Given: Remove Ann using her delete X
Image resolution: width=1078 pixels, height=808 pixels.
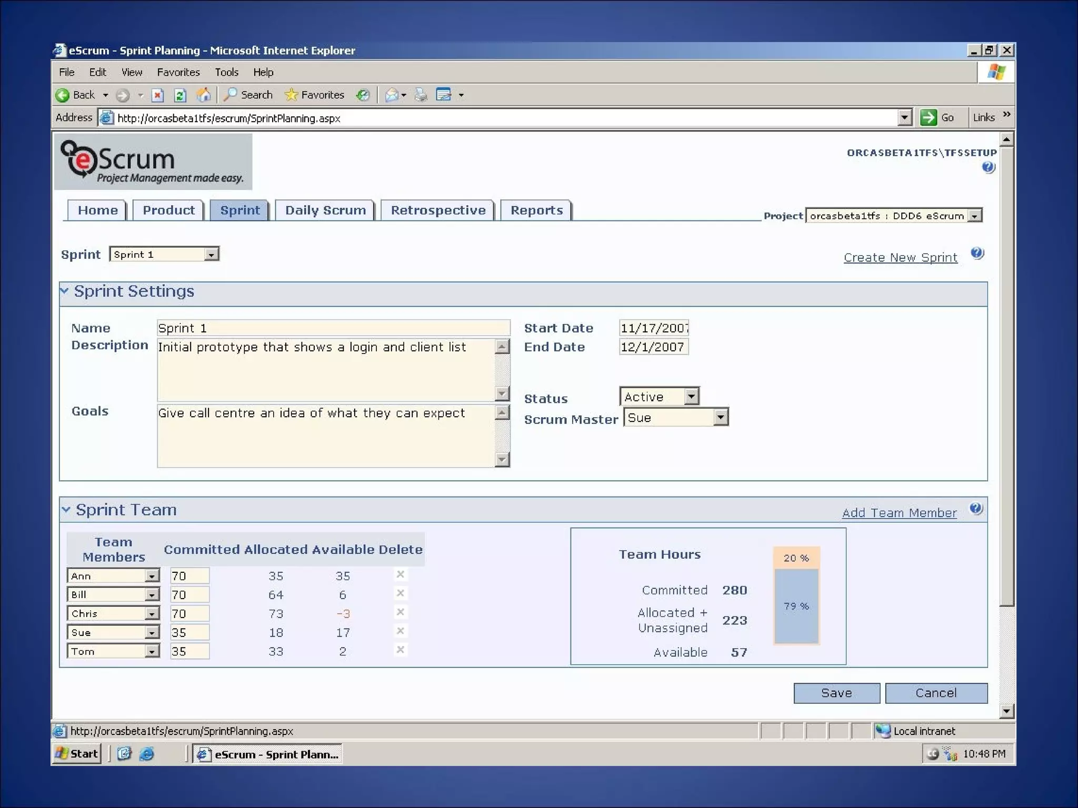Looking at the screenshot, I should click(x=400, y=574).
